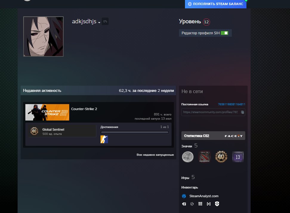Toggle the SIH profile editor switch
The width and height of the screenshot is (290, 213).
(x=225, y=33)
